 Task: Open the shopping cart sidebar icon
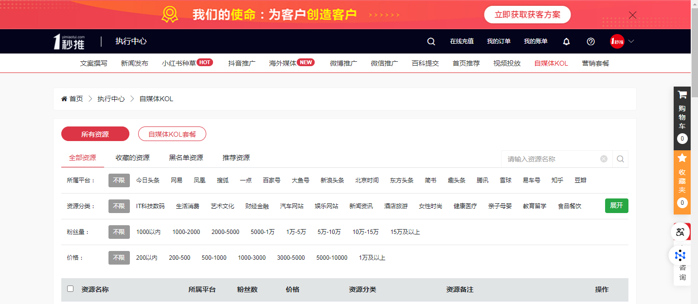click(x=682, y=95)
